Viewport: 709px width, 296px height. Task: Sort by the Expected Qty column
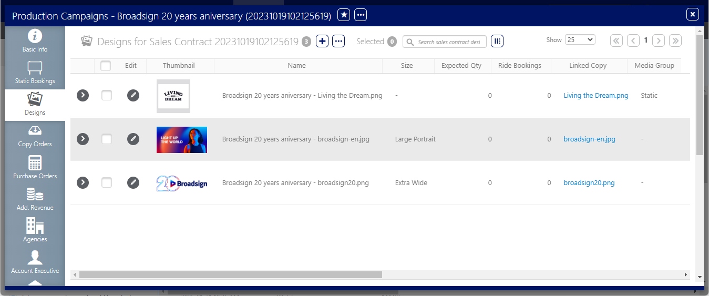(461, 66)
